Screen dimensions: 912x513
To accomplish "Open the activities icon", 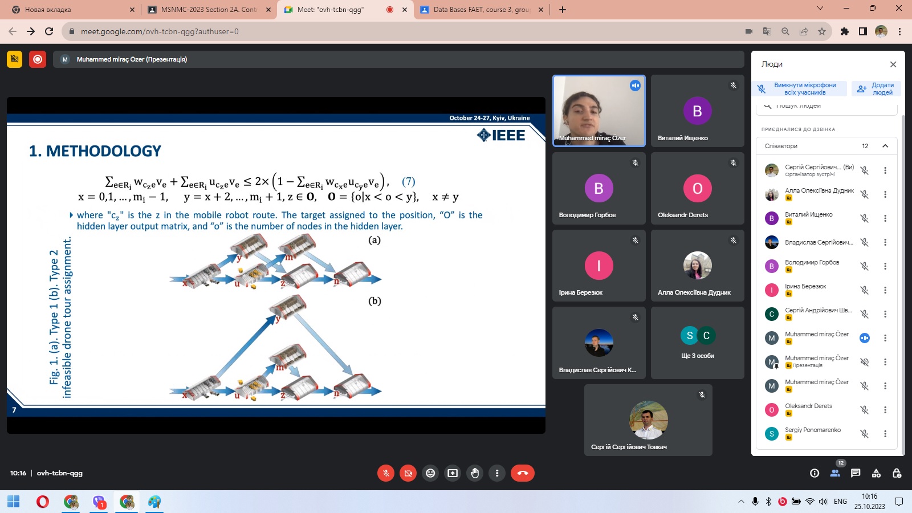I will [876, 473].
